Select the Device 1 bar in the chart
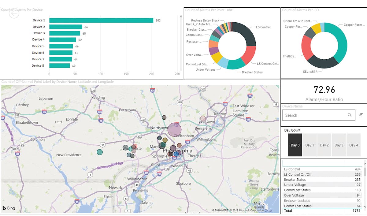 [x=101, y=20]
